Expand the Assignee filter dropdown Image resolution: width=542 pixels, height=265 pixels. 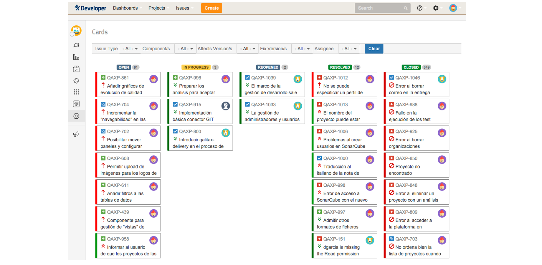349,49
